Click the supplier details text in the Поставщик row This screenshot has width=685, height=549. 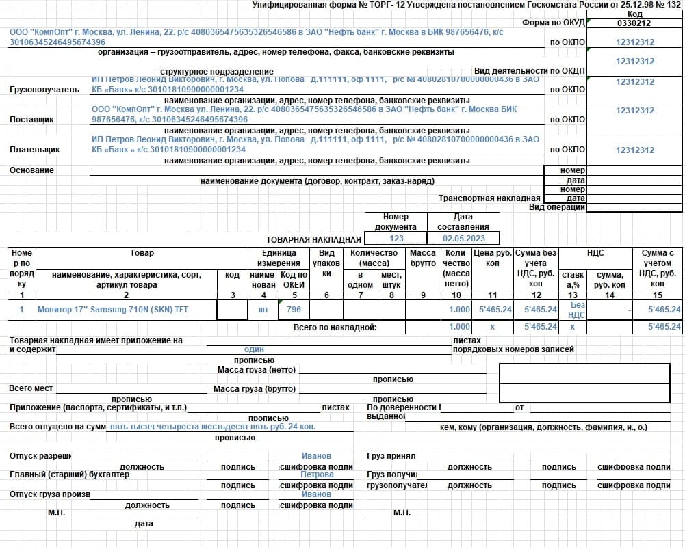coord(304,114)
